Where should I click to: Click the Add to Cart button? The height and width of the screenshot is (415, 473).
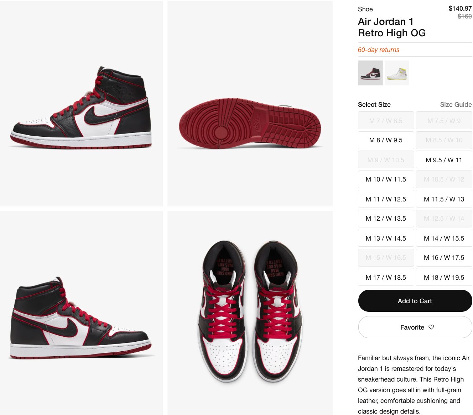[415, 301]
